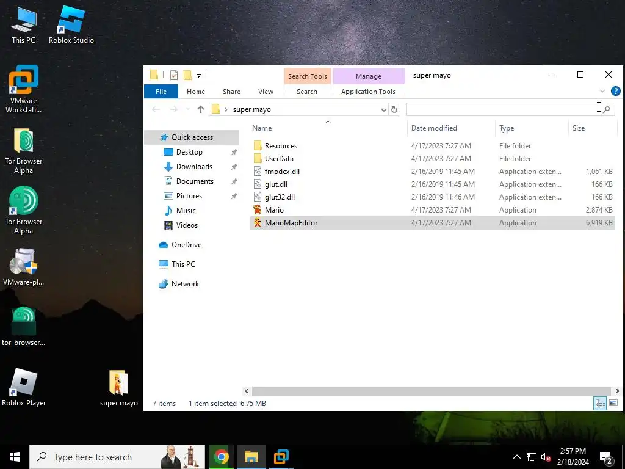625x469 pixels.
Task: Select the Tor Browser Alpha folder icon
Action: click(x=24, y=151)
